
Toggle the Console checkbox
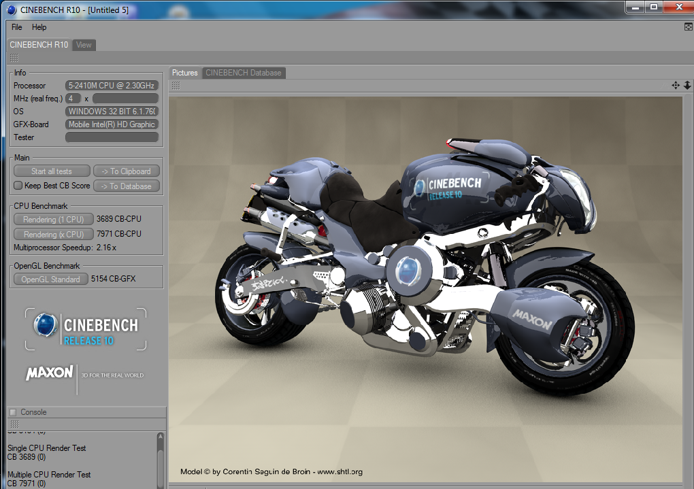tap(14, 412)
